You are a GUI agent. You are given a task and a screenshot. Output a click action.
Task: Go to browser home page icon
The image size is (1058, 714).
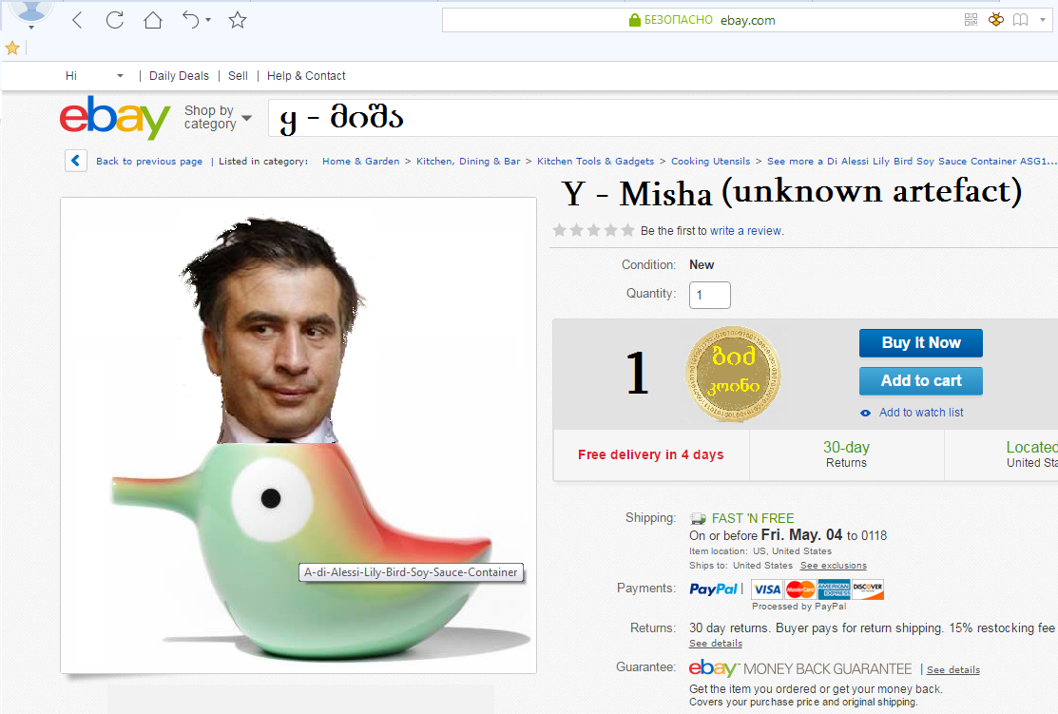click(153, 20)
